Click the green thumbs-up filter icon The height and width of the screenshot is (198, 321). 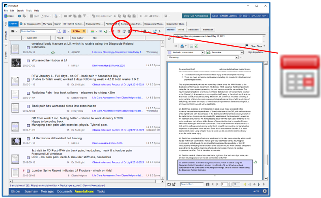(106, 31)
